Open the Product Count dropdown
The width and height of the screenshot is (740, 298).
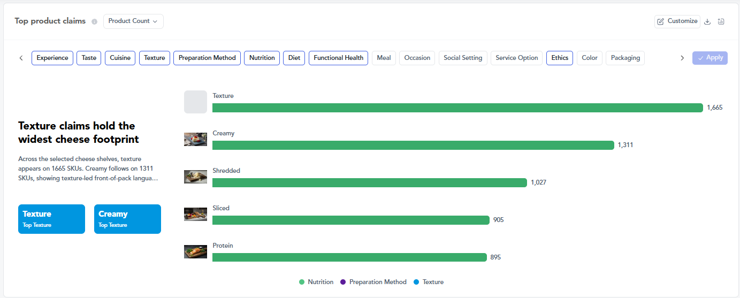(x=133, y=21)
